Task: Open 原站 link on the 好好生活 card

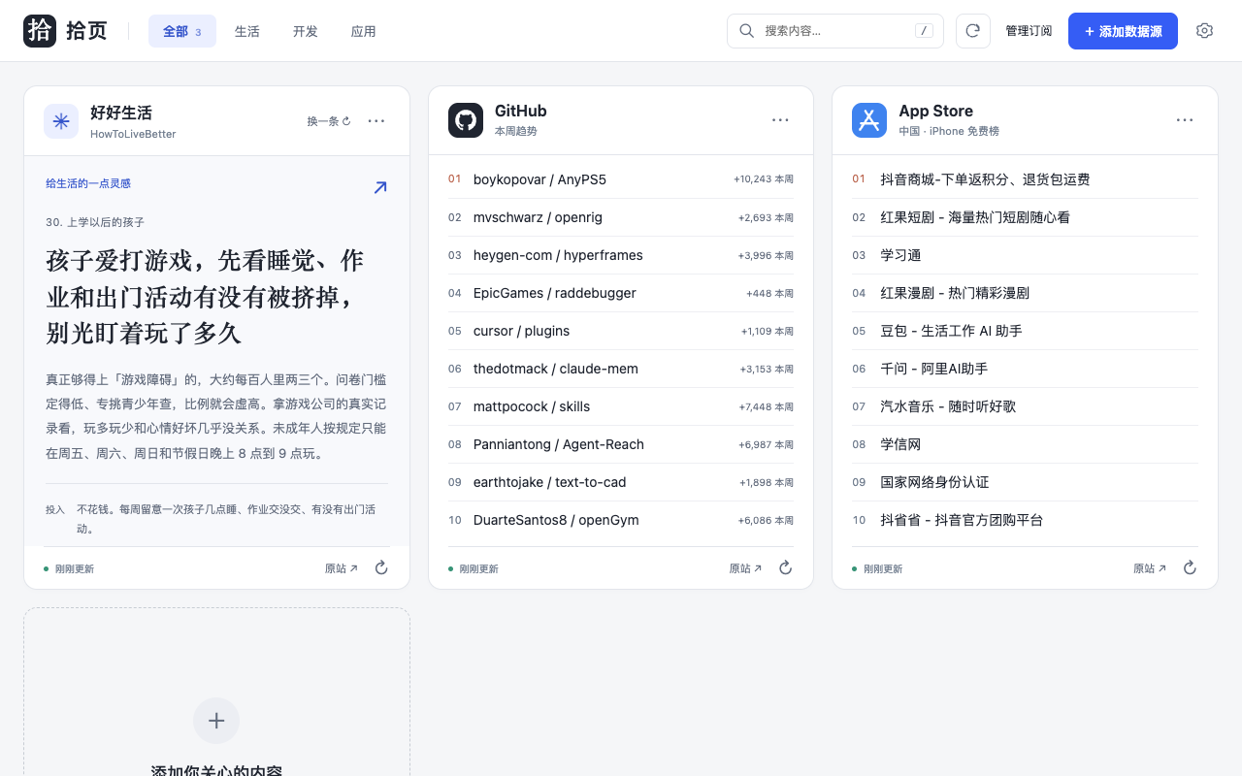Action: (342, 568)
